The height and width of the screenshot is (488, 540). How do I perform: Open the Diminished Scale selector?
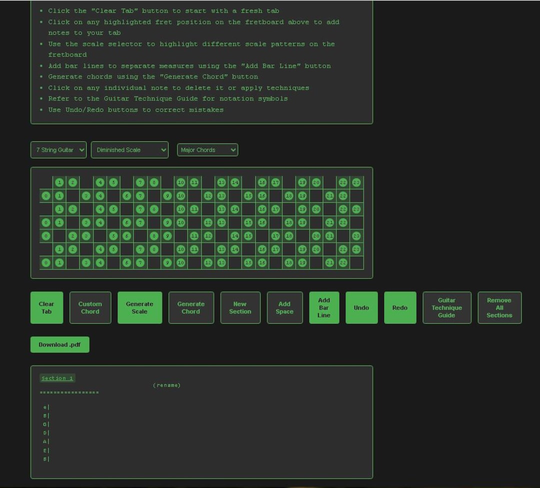[x=129, y=149]
